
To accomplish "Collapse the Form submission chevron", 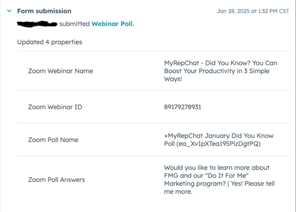I will [x=9, y=11].
